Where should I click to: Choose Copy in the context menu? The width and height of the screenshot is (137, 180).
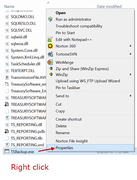(x=60, y=111)
